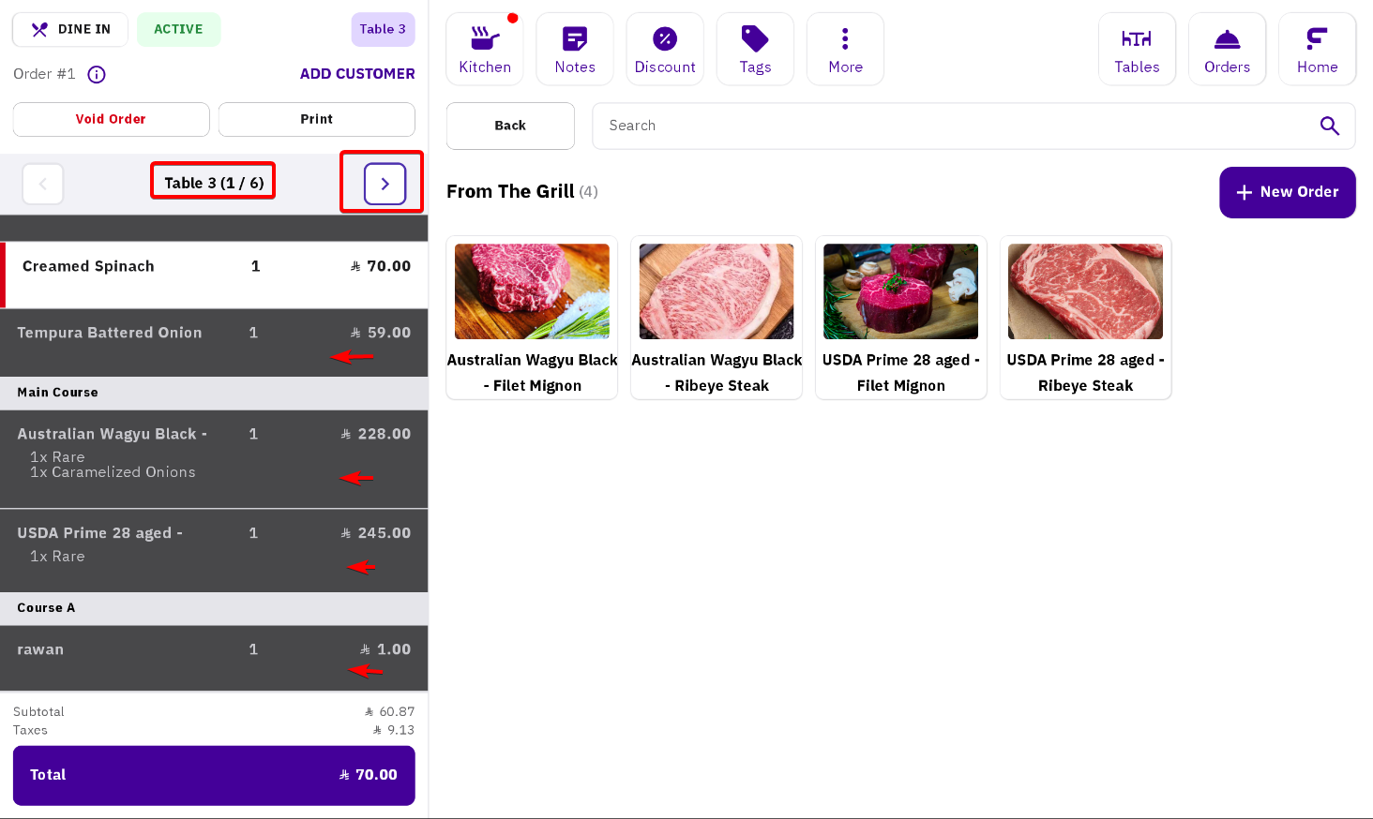Image resolution: width=1373 pixels, height=819 pixels.
Task: Return to the Home screen
Action: coord(1317,49)
